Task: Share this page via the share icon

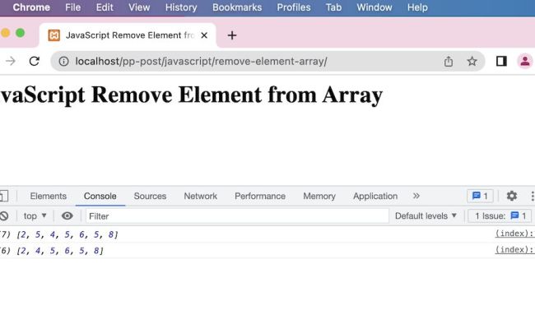Action: (449, 62)
